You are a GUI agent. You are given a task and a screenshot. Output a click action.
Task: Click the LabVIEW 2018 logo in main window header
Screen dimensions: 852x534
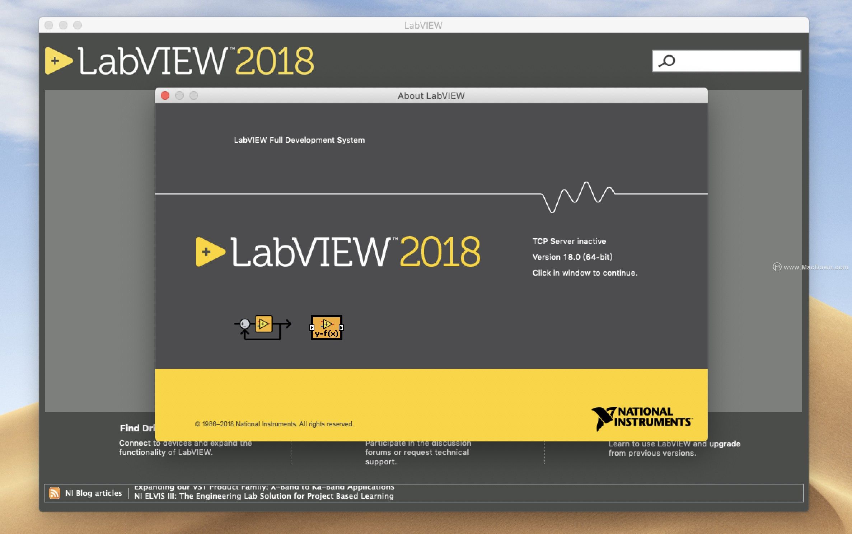179,61
